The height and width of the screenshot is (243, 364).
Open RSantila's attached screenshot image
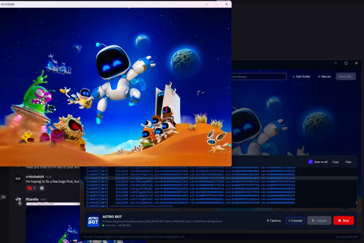point(53,222)
